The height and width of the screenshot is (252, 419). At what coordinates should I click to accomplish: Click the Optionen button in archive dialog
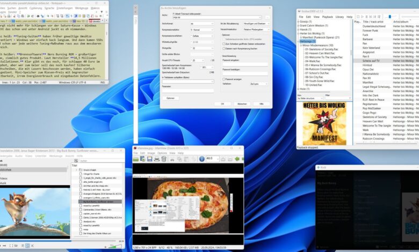(170, 98)
